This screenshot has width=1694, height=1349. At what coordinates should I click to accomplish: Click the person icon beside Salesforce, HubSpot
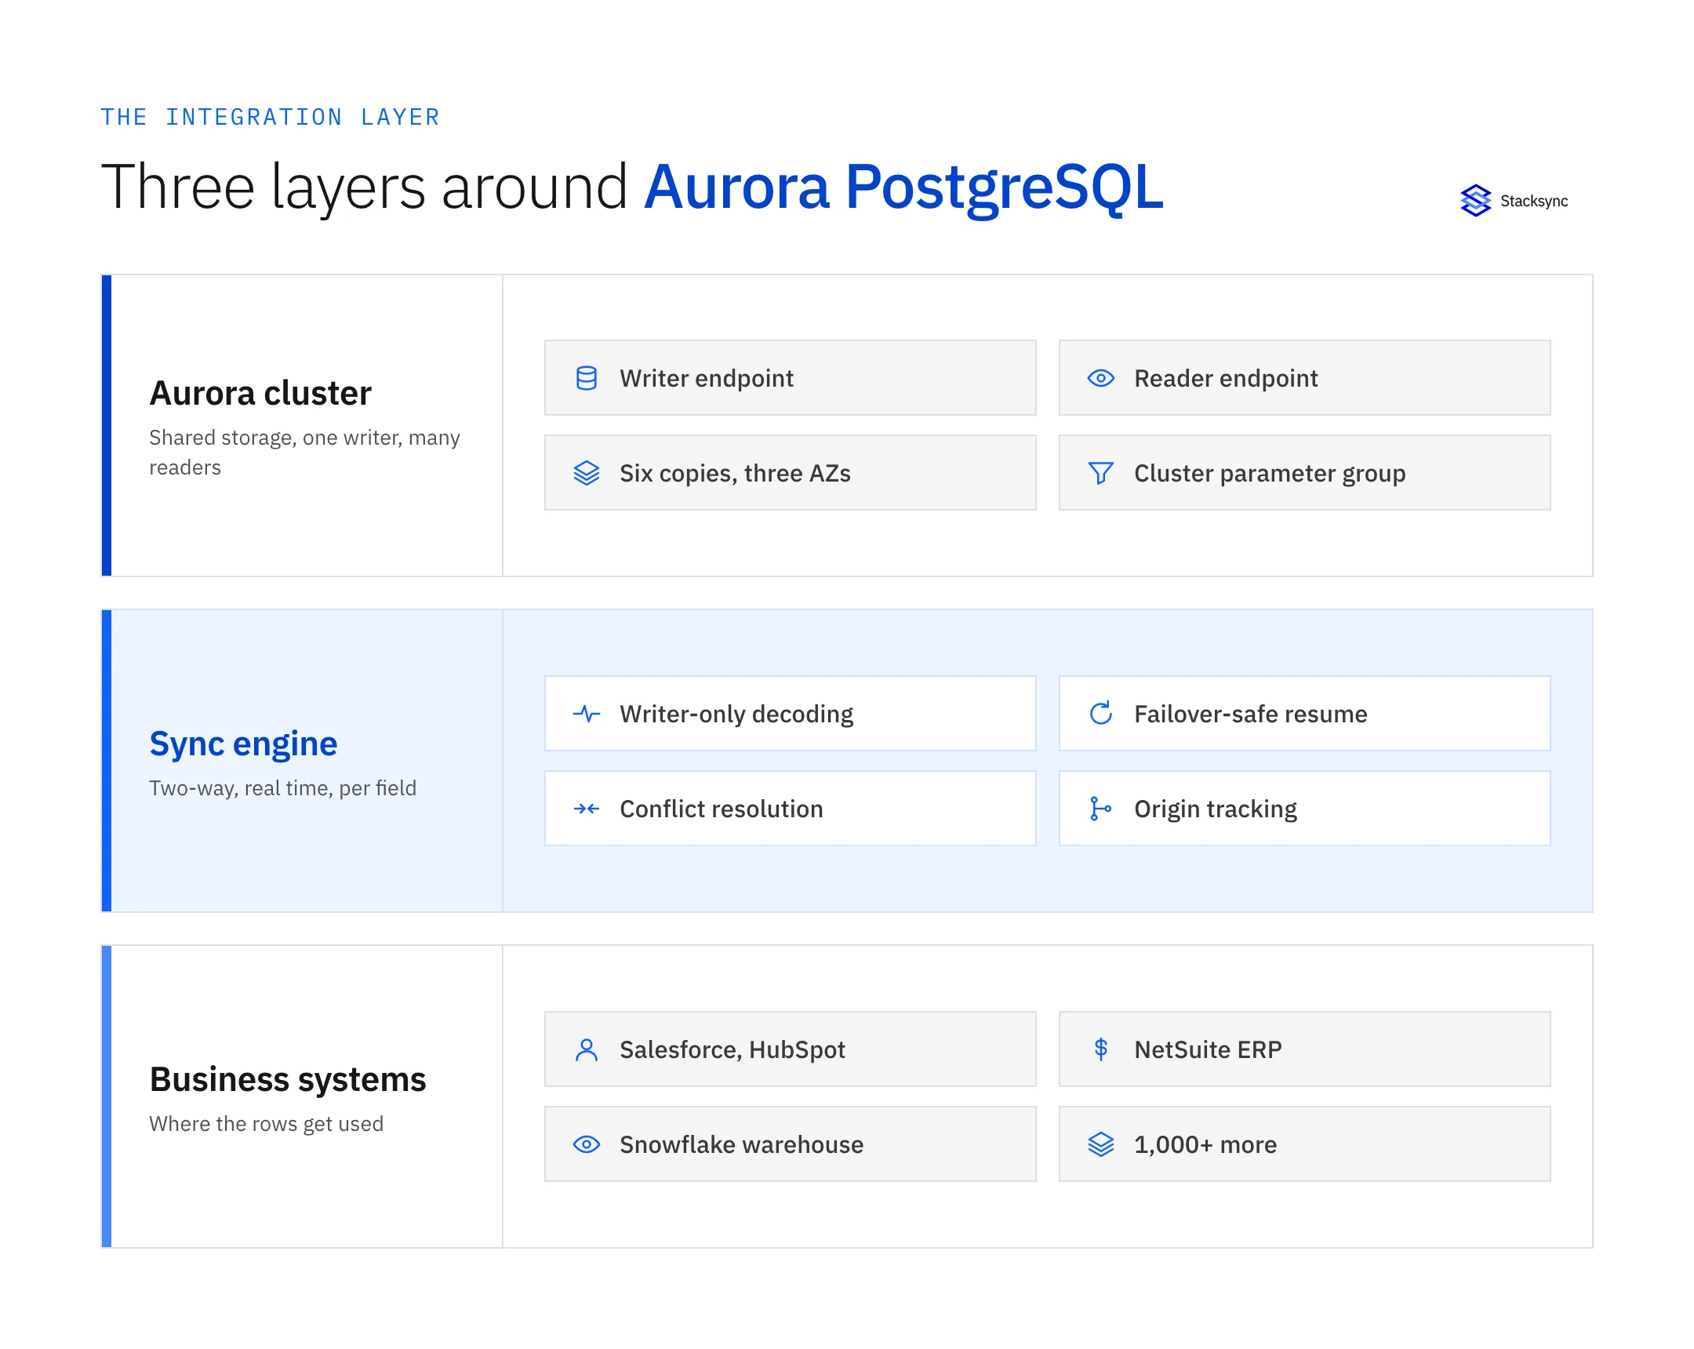586,1049
